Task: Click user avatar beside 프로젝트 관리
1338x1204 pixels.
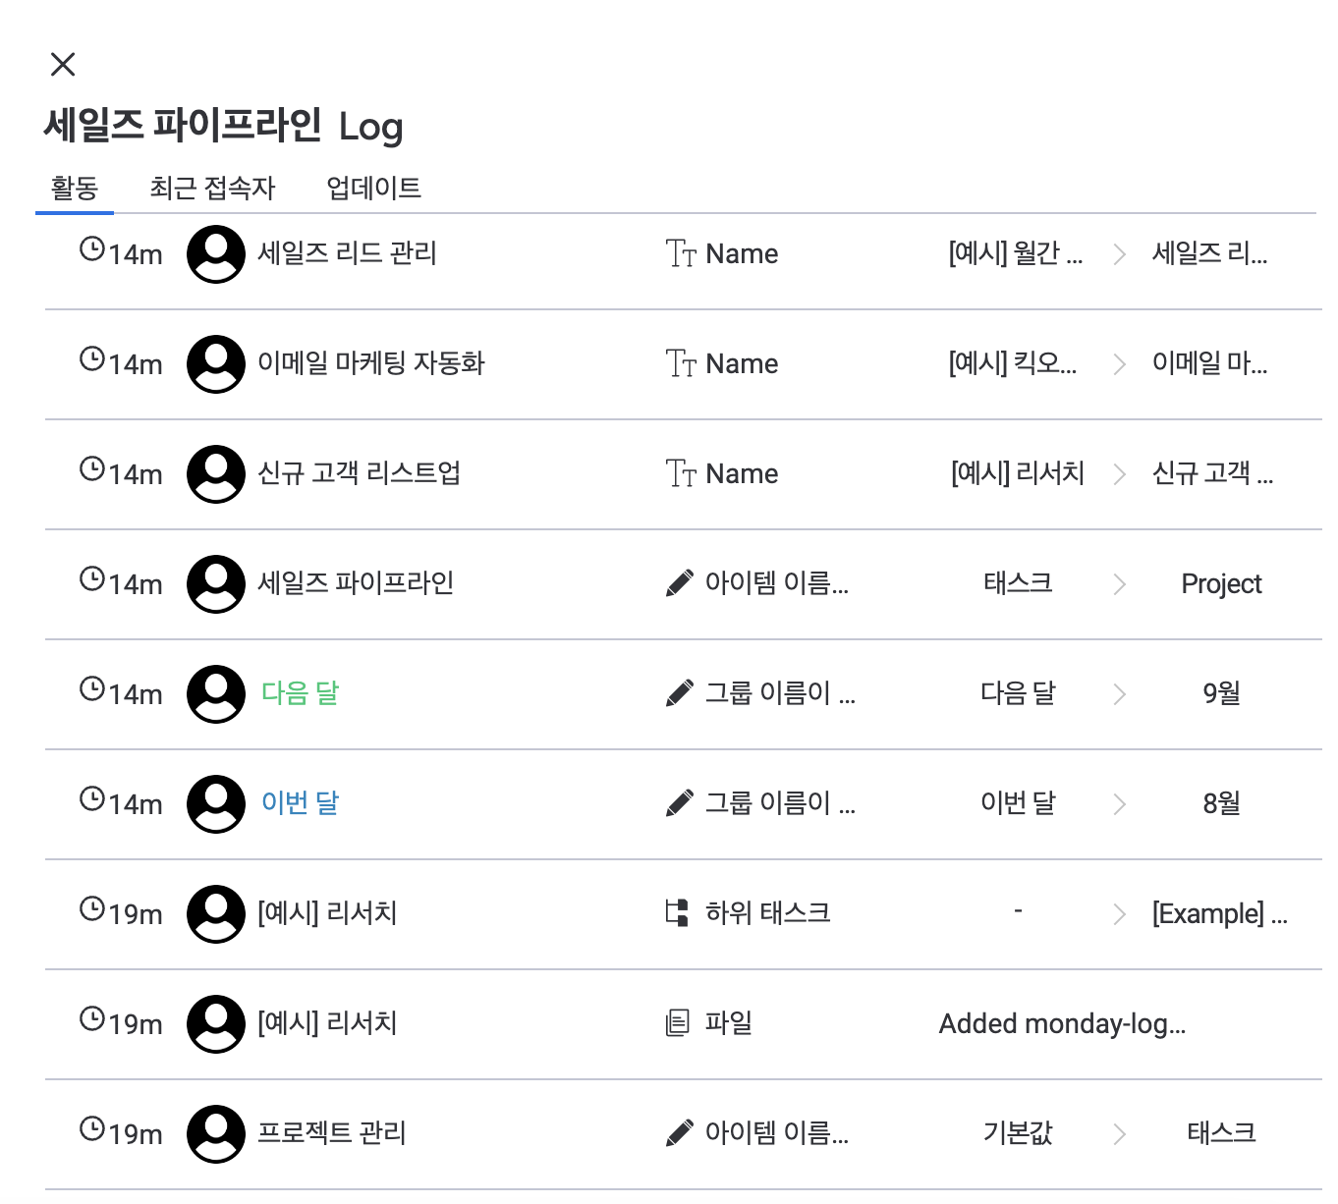Action: coord(216,1134)
